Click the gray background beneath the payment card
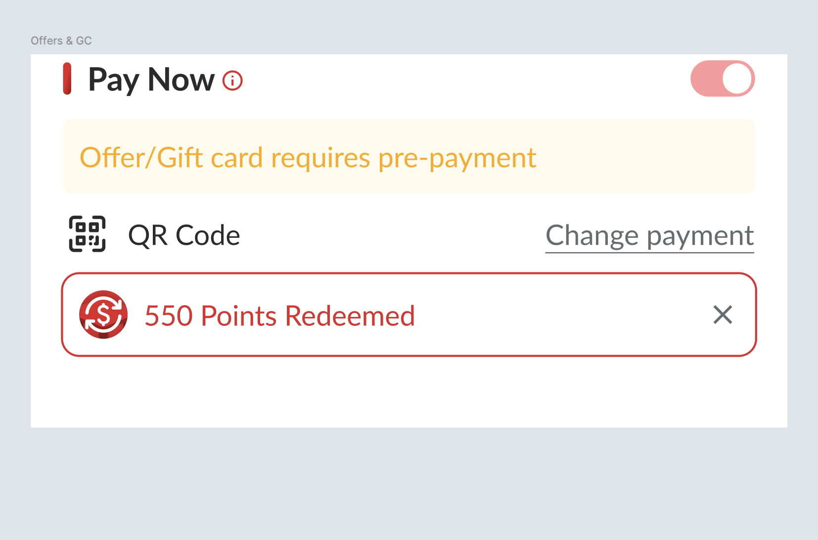The height and width of the screenshot is (540, 818). 409,482
